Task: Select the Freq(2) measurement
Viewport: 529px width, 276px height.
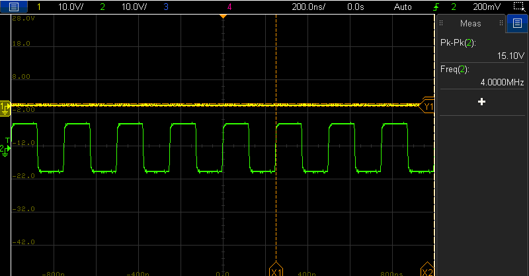Action: [x=455, y=69]
